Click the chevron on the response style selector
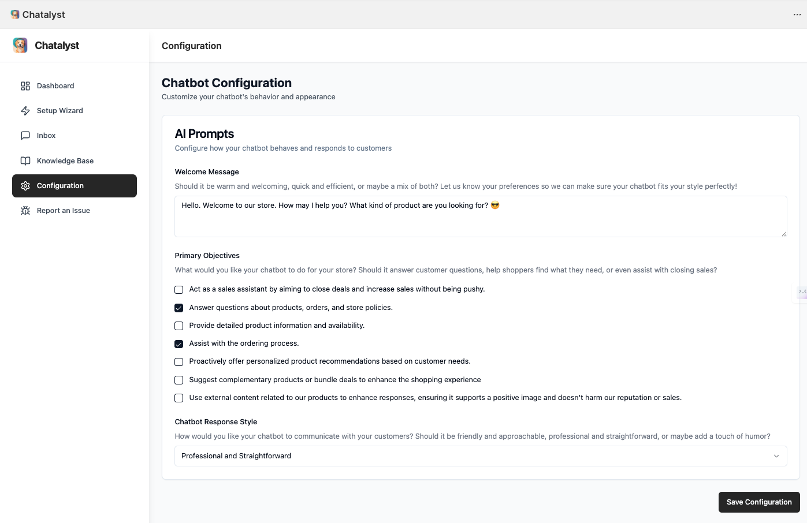Image resolution: width=807 pixels, height=523 pixels. (776, 456)
